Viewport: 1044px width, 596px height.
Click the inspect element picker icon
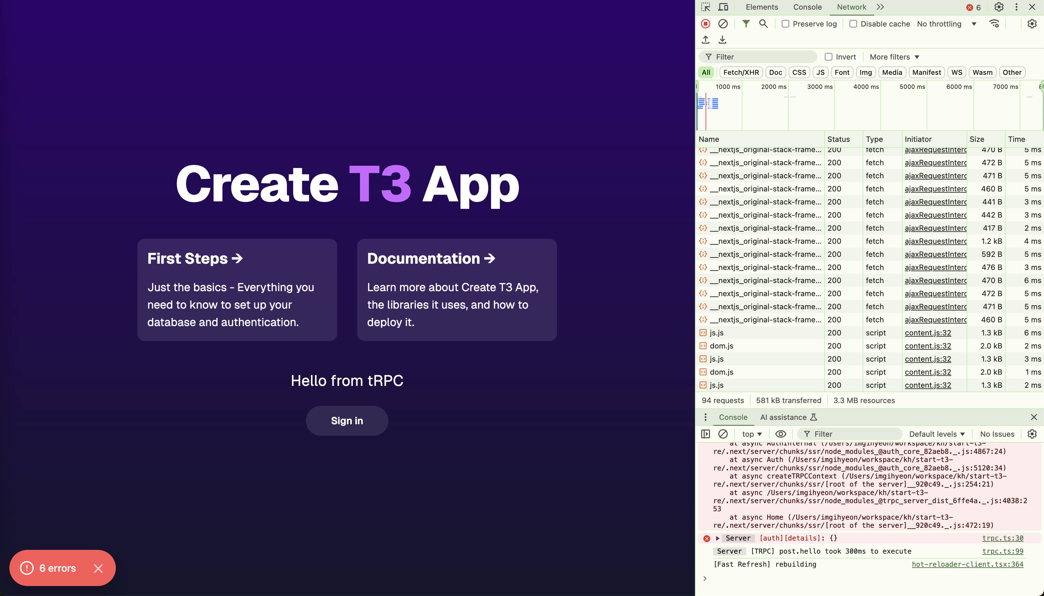tap(706, 7)
